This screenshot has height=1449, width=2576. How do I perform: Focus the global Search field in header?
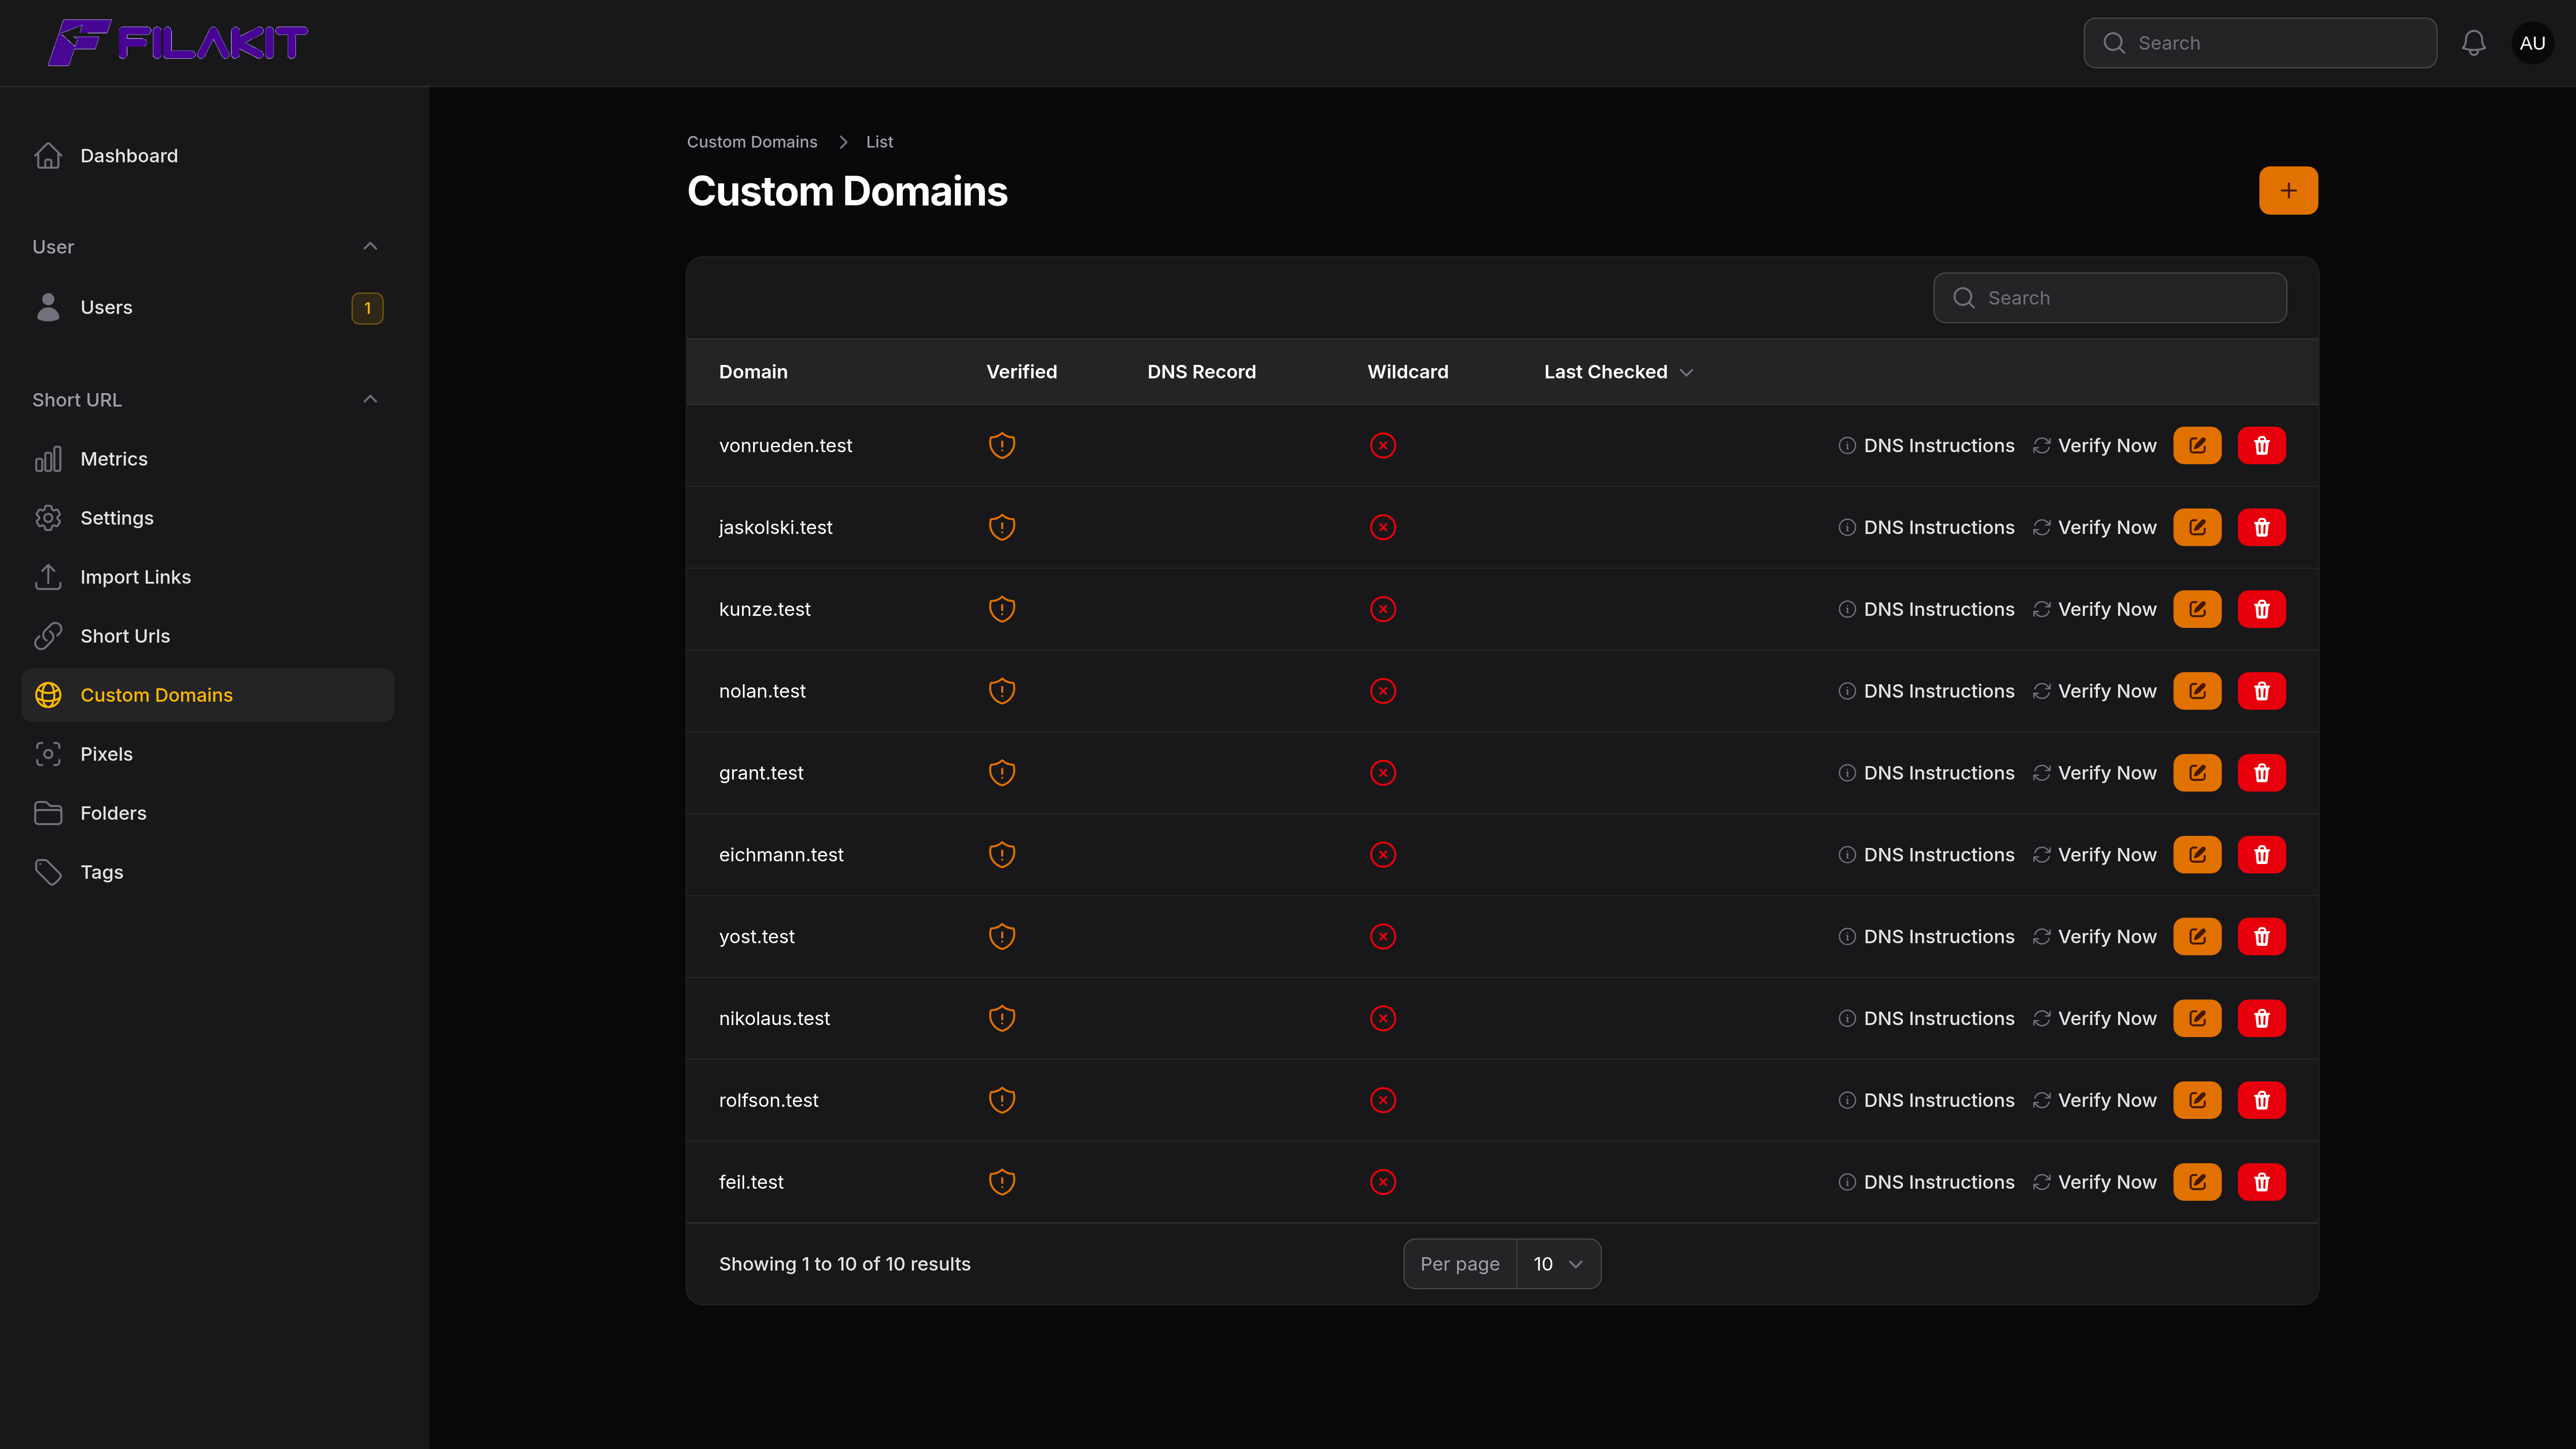[2260, 43]
